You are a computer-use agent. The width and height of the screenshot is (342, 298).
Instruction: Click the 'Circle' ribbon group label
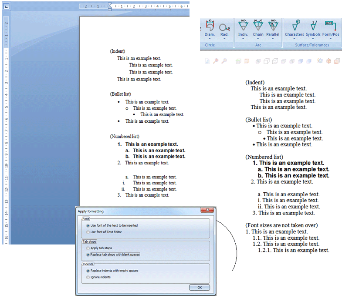click(210, 45)
